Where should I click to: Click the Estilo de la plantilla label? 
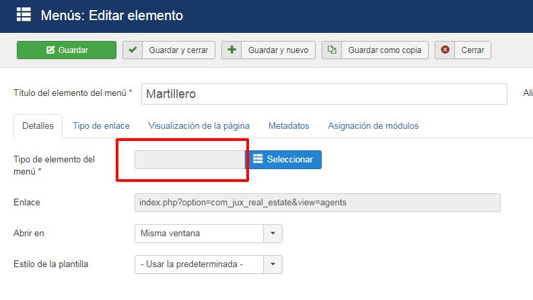[51, 264]
